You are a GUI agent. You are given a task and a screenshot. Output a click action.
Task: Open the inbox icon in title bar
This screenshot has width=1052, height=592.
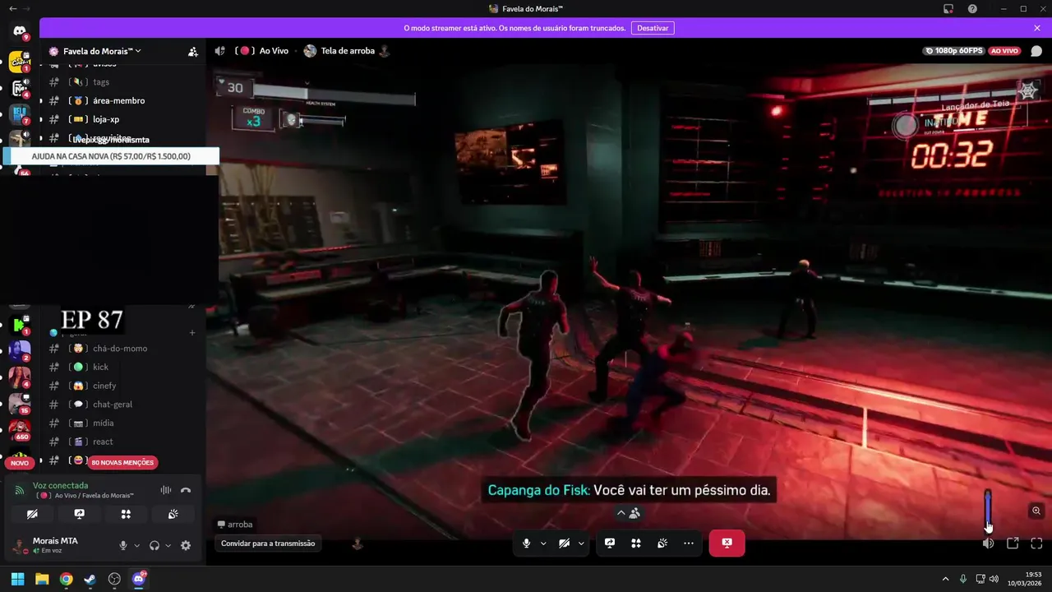pos(948,8)
